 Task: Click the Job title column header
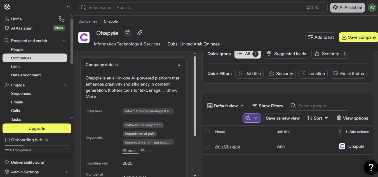[284, 132]
